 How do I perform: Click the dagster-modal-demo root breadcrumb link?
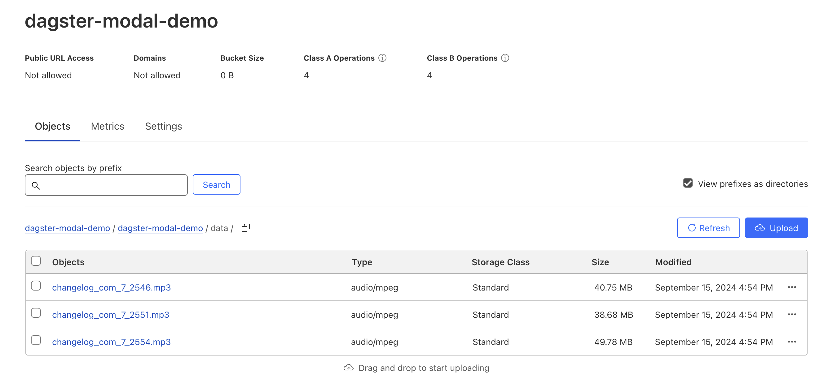pyautogui.click(x=68, y=228)
